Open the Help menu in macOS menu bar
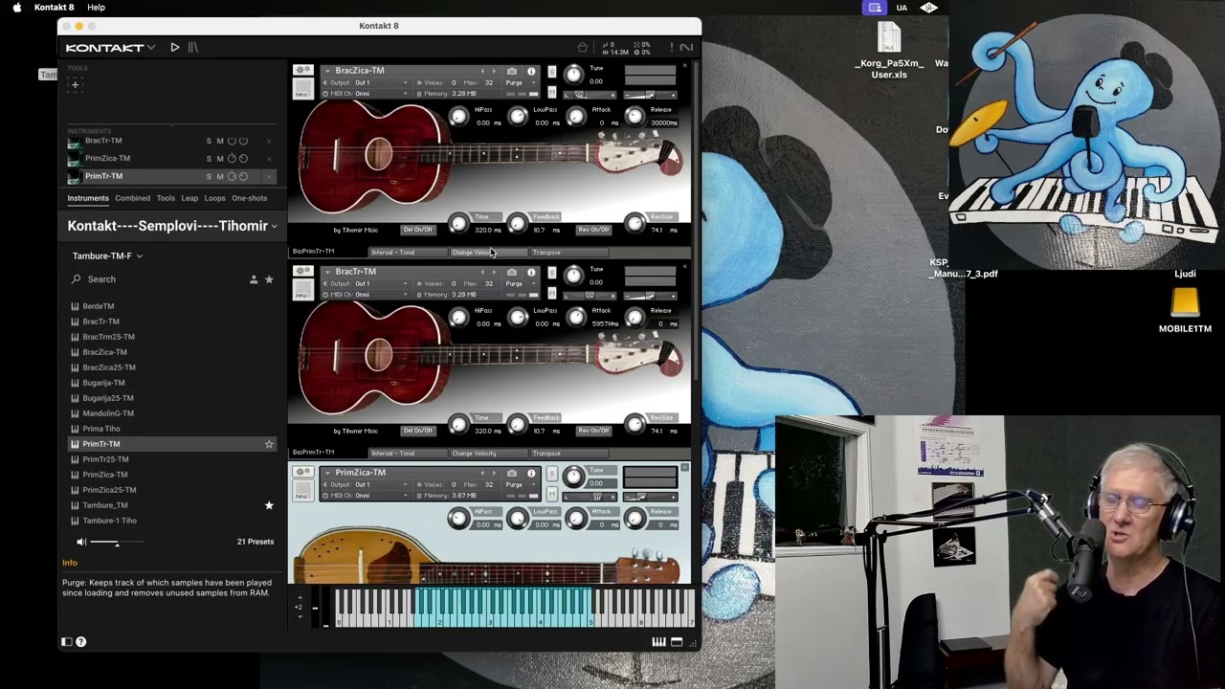This screenshot has height=689, width=1225. coord(96,8)
